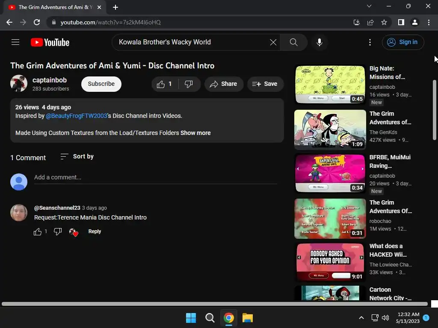The height and width of the screenshot is (328, 438).
Task: Click Big Nate: Missions title text
Action: click(387, 73)
